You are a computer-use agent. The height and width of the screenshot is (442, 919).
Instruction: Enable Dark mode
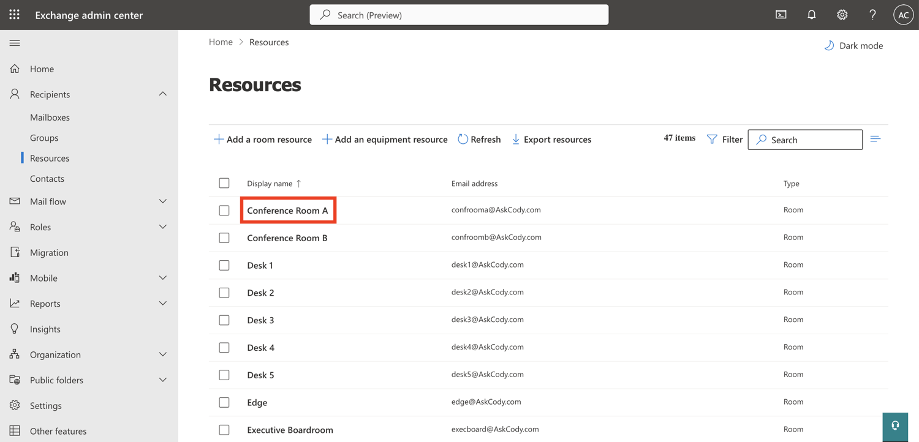click(853, 45)
